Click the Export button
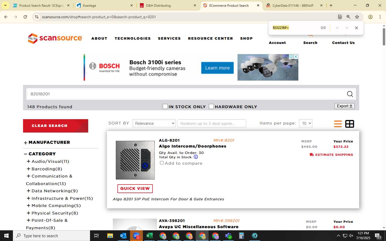The width and height of the screenshot is (386, 241). coord(344,106)
